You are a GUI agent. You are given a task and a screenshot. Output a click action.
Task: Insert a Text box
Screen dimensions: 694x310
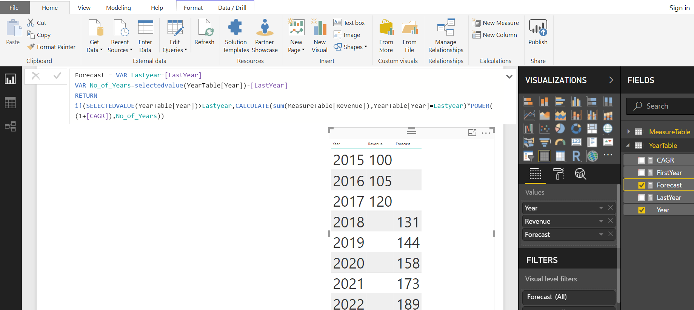(x=349, y=23)
